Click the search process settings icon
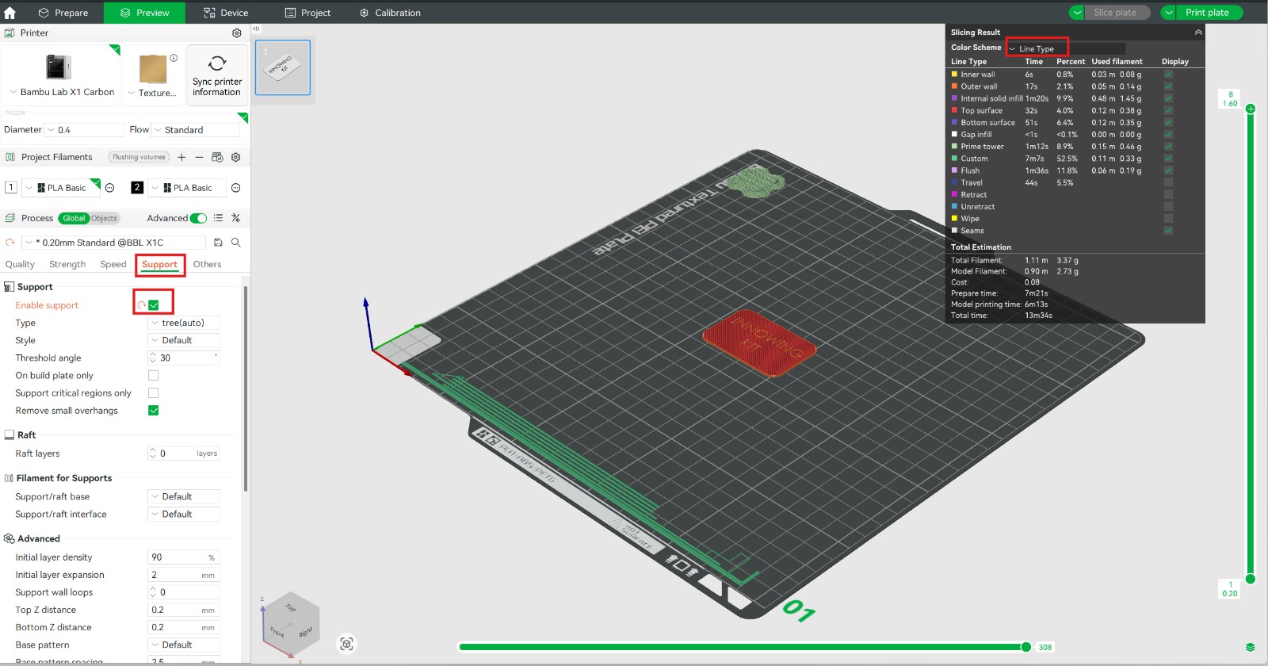This screenshot has height=666, width=1268. pyautogui.click(x=235, y=243)
